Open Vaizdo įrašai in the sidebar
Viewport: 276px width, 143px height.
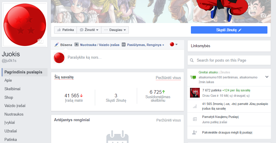coord(15,106)
